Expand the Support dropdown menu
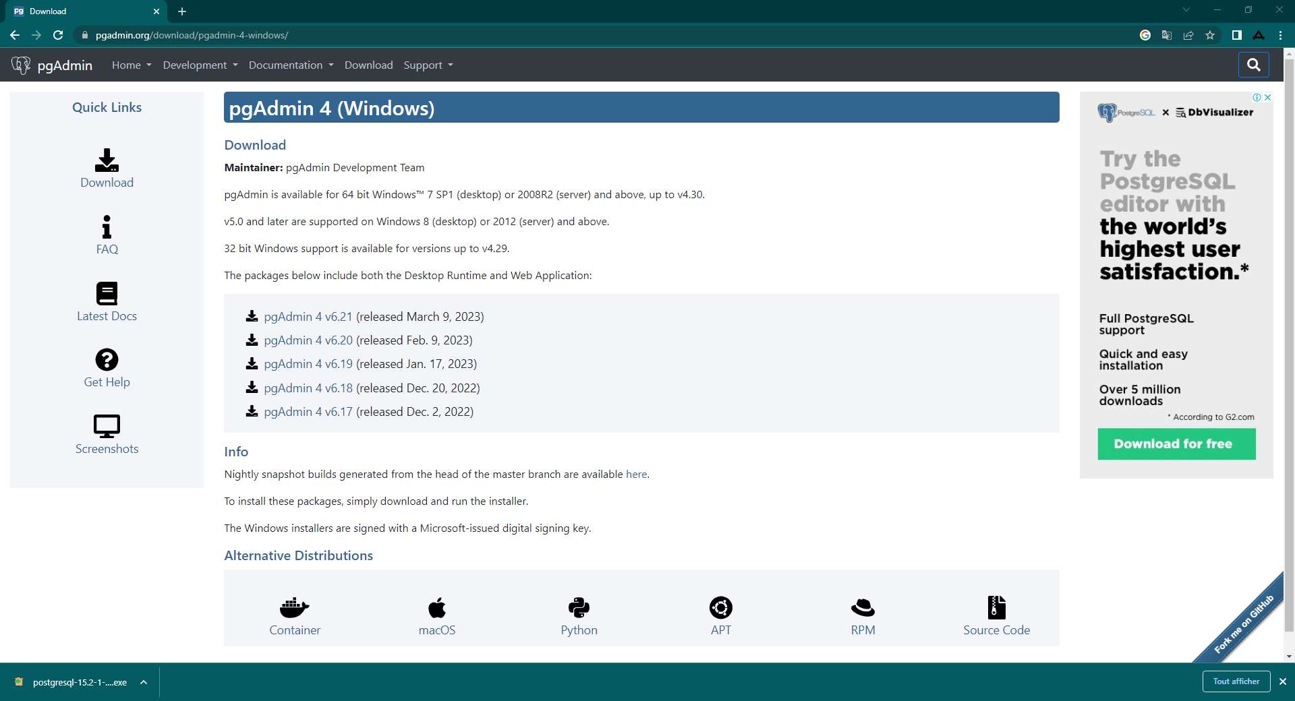This screenshot has height=701, width=1295. coord(428,65)
